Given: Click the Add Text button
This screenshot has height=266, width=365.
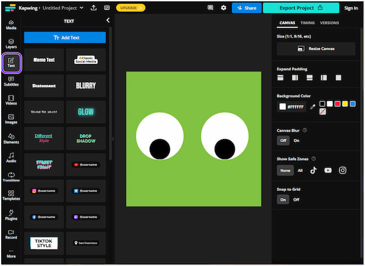Looking at the screenshot, I should [64, 38].
